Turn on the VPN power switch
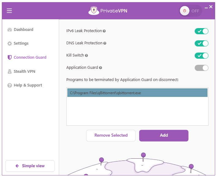Screen dimensions: 217x177 (190, 11)
